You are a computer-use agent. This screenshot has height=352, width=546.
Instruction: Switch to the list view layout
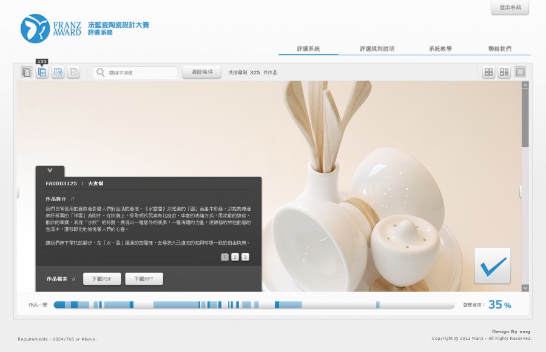click(x=505, y=72)
